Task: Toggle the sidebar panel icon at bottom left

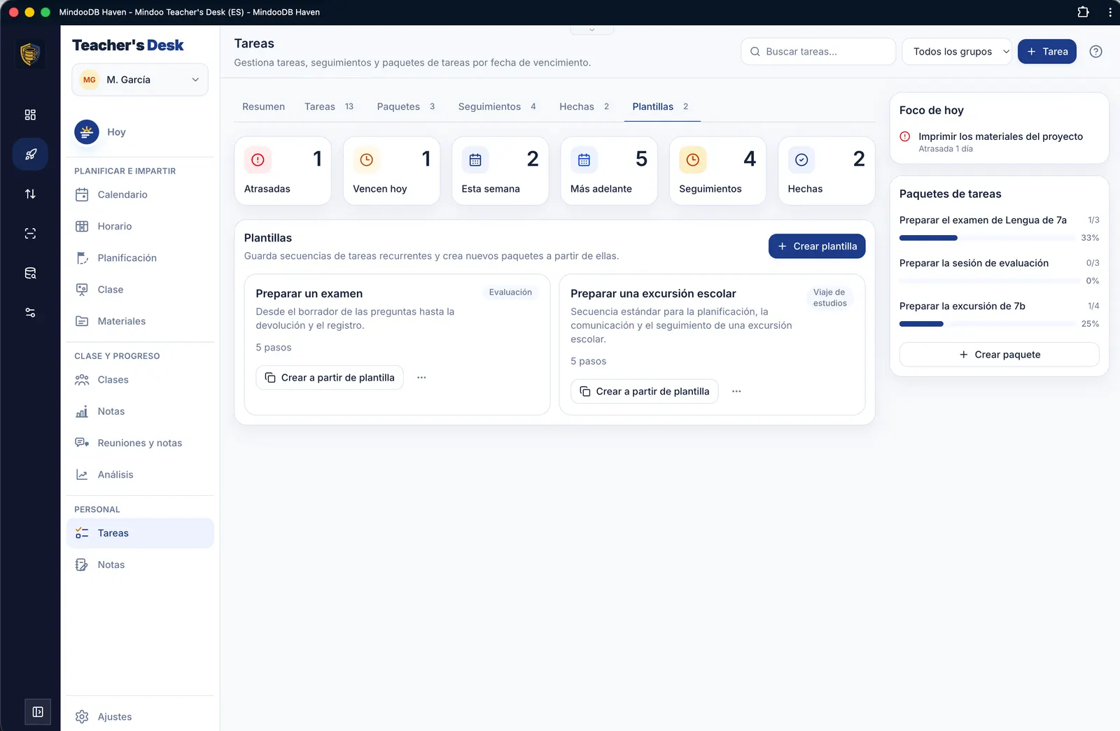Action: click(x=38, y=712)
